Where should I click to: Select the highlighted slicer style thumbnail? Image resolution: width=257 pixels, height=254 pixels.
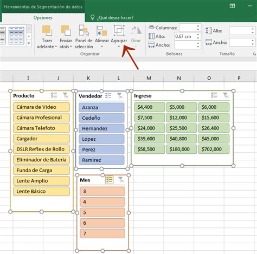point(16,36)
